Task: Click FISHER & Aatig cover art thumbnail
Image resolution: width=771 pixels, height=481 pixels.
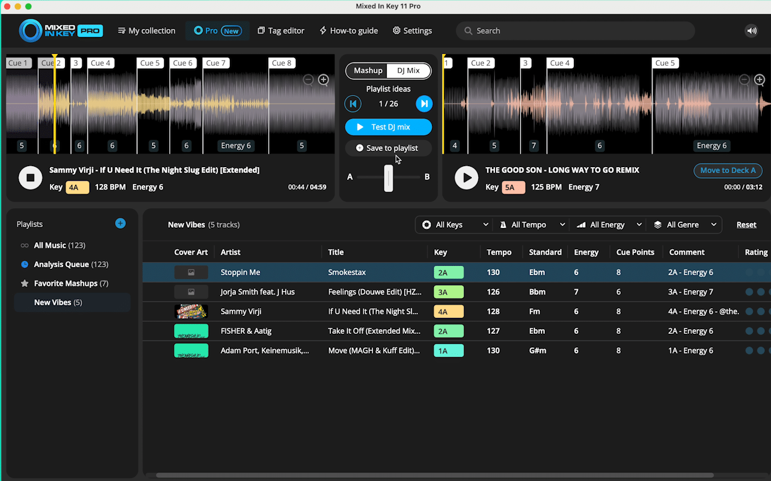Action: [x=191, y=331]
